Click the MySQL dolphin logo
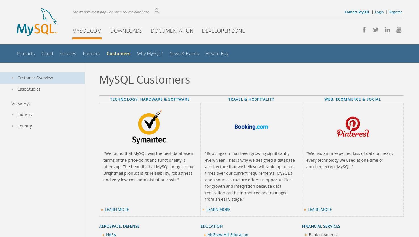The height and width of the screenshot is (237, 419). [x=37, y=22]
